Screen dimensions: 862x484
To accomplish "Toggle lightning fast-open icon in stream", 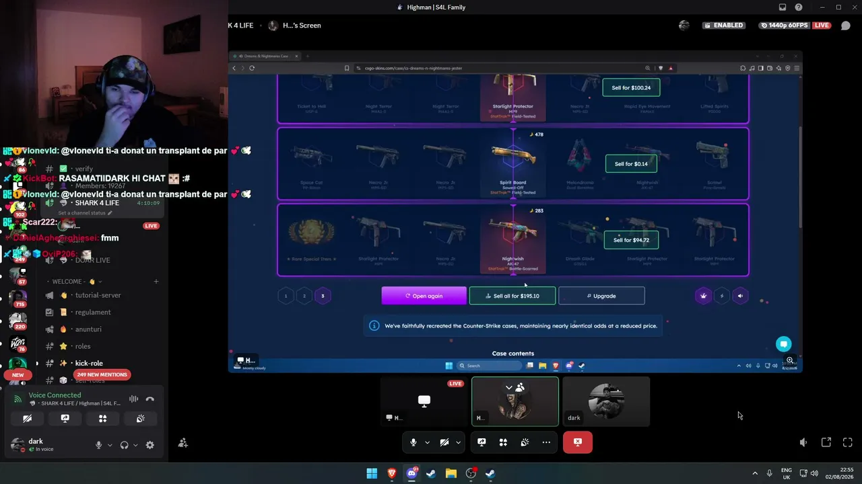I will tap(722, 296).
